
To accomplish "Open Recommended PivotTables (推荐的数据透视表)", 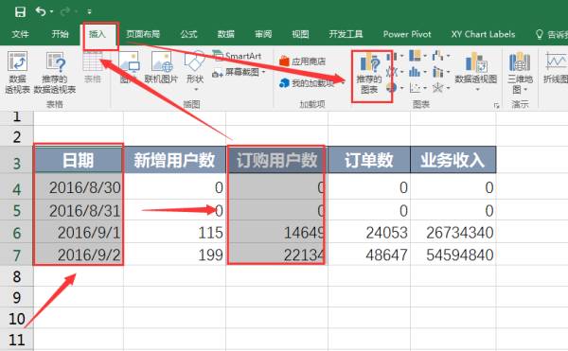I will coord(55,73).
